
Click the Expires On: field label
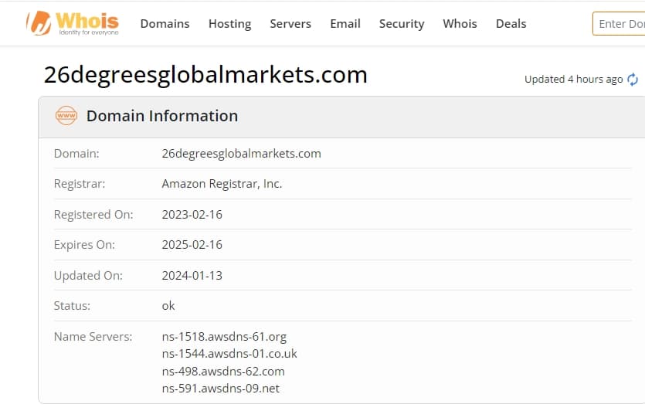coord(84,245)
